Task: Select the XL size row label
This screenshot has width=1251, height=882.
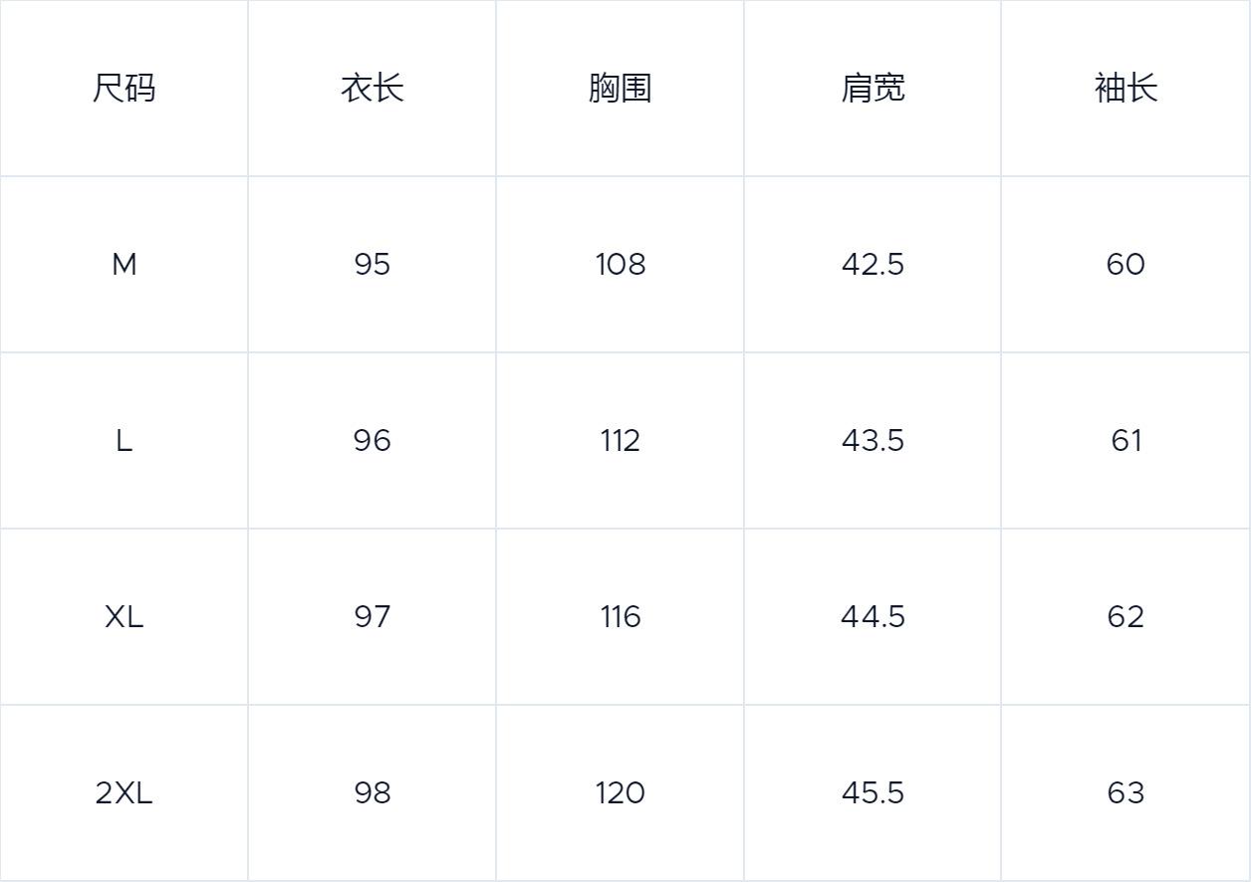Action: pyautogui.click(x=125, y=617)
